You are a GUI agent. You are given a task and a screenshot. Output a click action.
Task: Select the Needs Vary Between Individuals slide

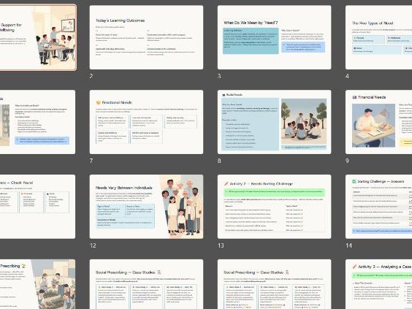point(146,207)
